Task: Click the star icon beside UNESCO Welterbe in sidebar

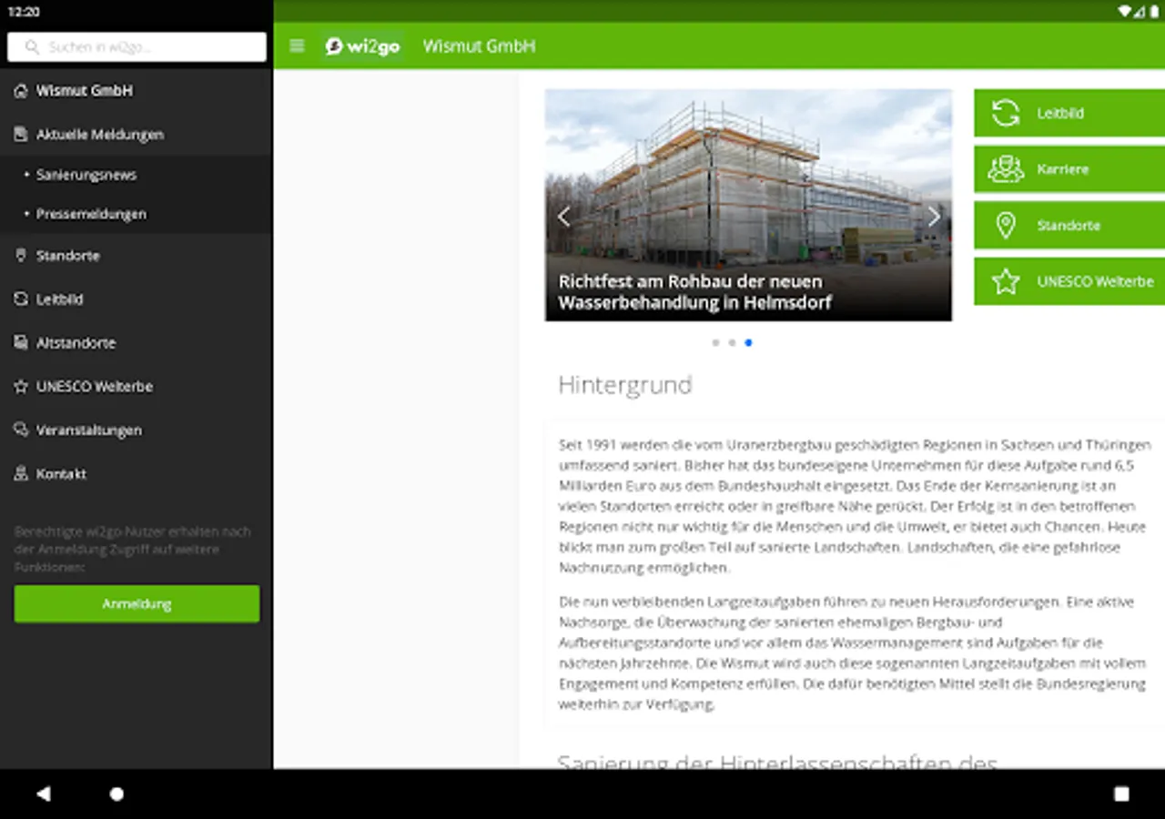Action: [x=21, y=387]
